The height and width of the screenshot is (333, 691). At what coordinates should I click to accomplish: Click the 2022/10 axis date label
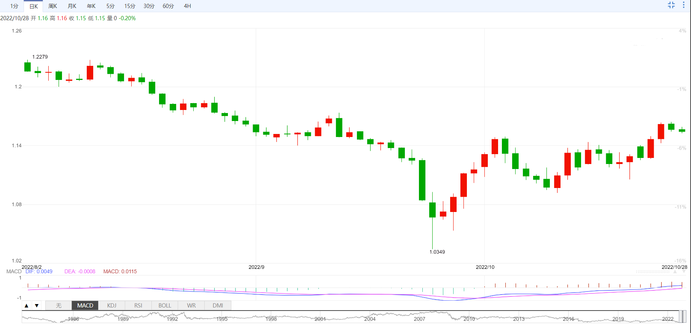pos(485,267)
